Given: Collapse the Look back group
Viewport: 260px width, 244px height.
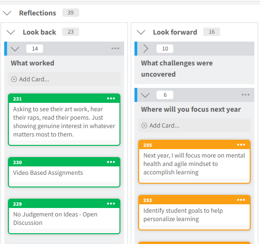Looking at the screenshot, I should 11,32.
